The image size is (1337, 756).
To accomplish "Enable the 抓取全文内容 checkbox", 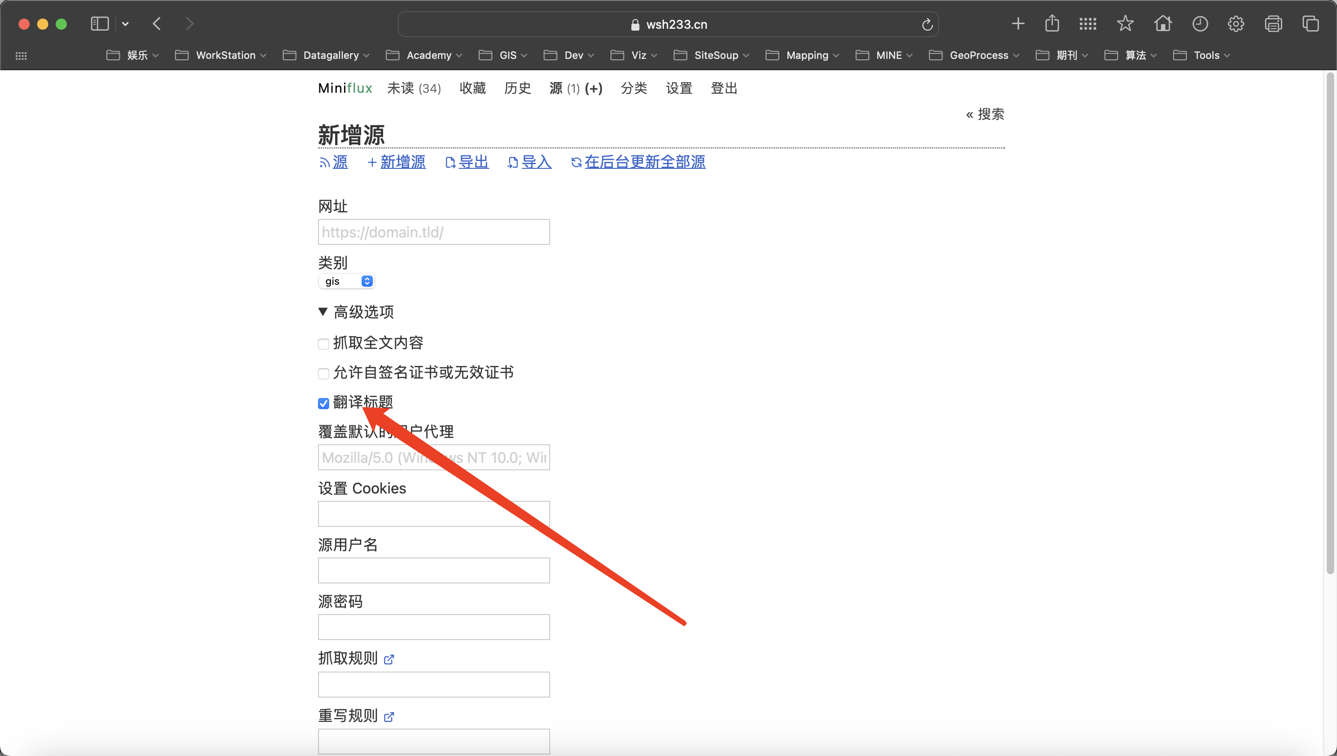I will (323, 344).
